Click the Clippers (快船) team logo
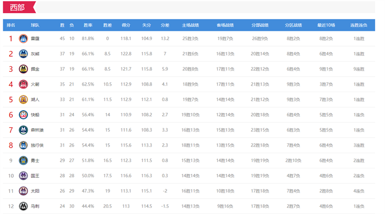Viewport: 385px width, 214px height. (x=23, y=115)
